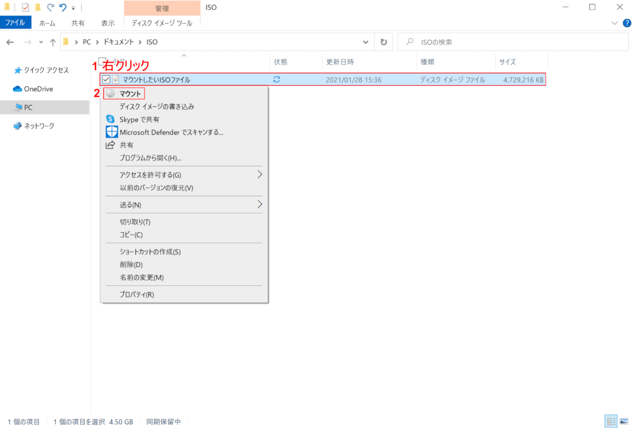Click the help question mark button
Viewport: 632px width, 428px height.
point(627,22)
